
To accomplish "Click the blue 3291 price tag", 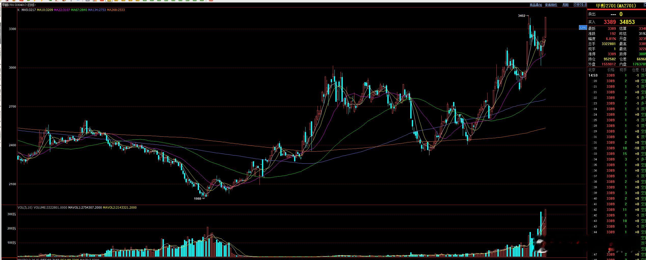I will coord(583,28).
